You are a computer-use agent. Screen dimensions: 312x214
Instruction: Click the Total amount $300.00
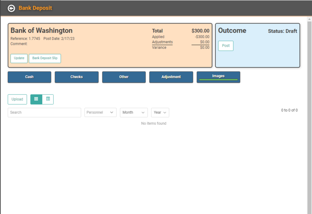[200, 31]
